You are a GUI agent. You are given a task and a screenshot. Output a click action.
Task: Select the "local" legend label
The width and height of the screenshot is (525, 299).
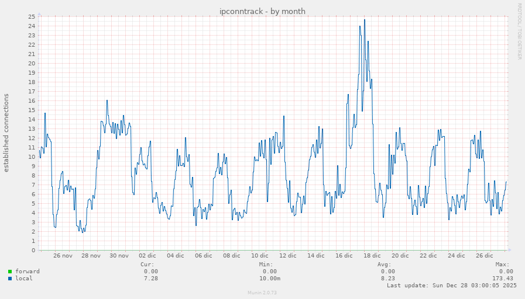pyautogui.click(x=24, y=279)
